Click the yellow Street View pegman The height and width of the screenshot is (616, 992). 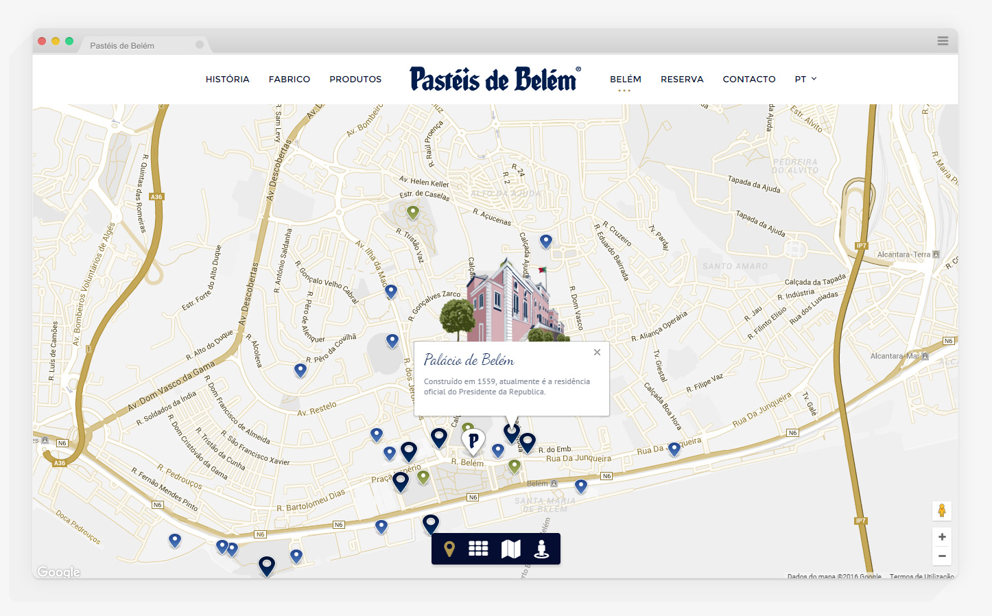(942, 511)
